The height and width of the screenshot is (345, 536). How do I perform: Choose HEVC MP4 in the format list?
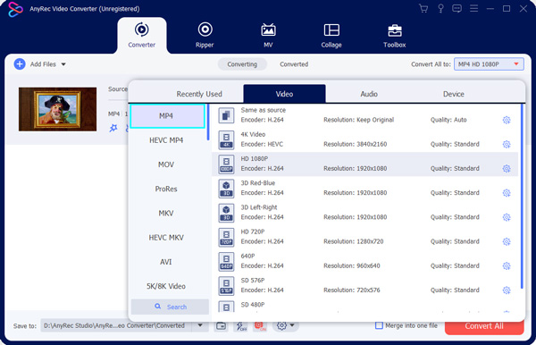click(x=166, y=140)
